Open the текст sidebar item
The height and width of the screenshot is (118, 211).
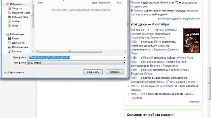coord(15,26)
